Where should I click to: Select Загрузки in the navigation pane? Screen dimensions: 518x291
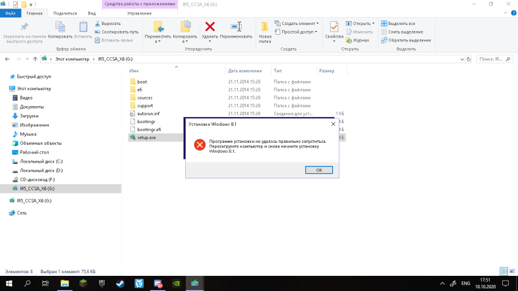(x=29, y=116)
